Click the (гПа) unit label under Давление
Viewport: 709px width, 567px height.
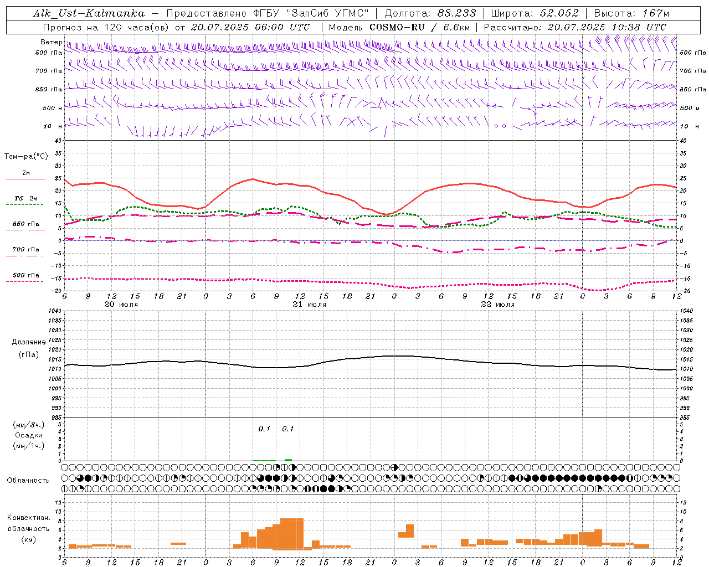pyautogui.click(x=29, y=355)
